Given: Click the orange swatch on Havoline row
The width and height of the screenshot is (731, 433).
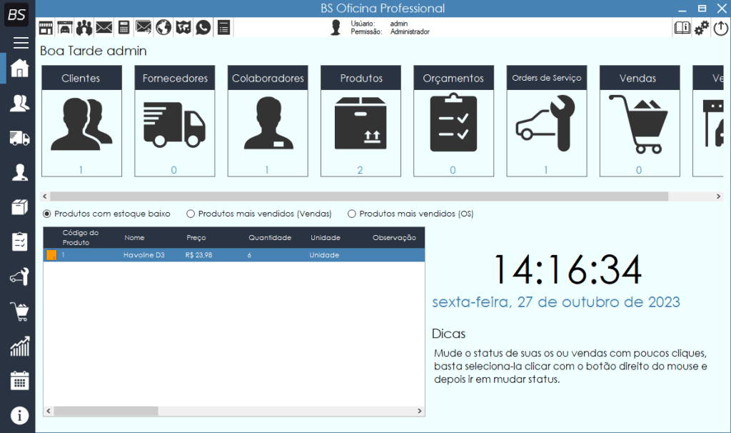Looking at the screenshot, I should tap(51, 255).
